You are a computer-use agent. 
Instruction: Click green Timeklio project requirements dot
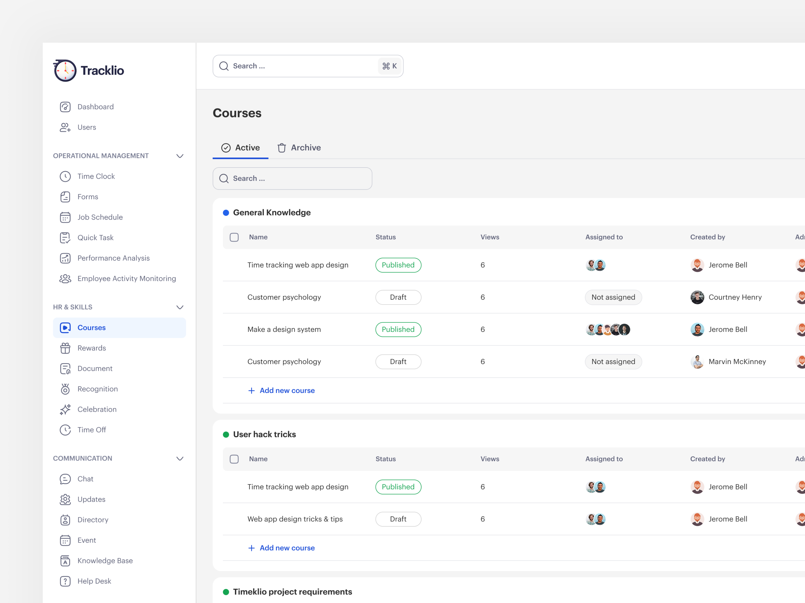point(226,592)
